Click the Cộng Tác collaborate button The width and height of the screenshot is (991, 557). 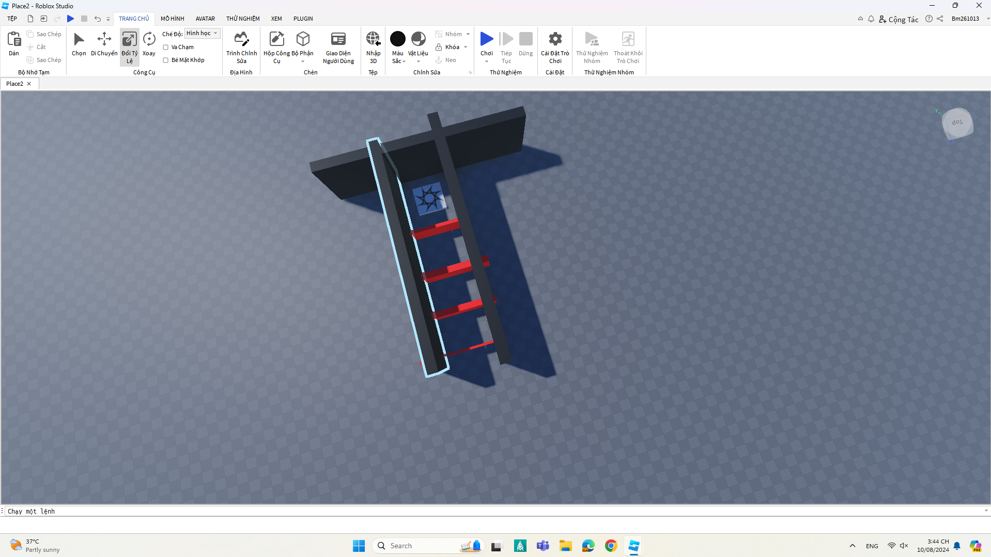[x=899, y=19]
